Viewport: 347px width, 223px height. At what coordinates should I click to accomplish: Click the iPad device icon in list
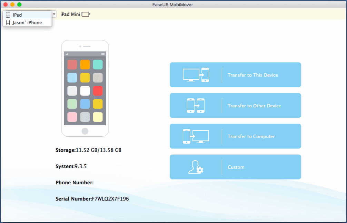[8, 15]
